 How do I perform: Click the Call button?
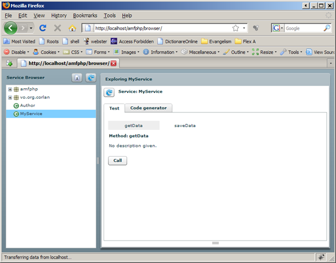pos(117,161)
